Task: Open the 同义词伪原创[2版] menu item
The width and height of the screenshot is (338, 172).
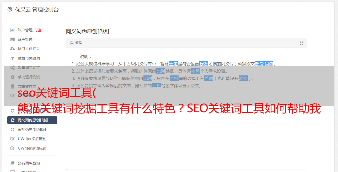Action: click(32, 120)
